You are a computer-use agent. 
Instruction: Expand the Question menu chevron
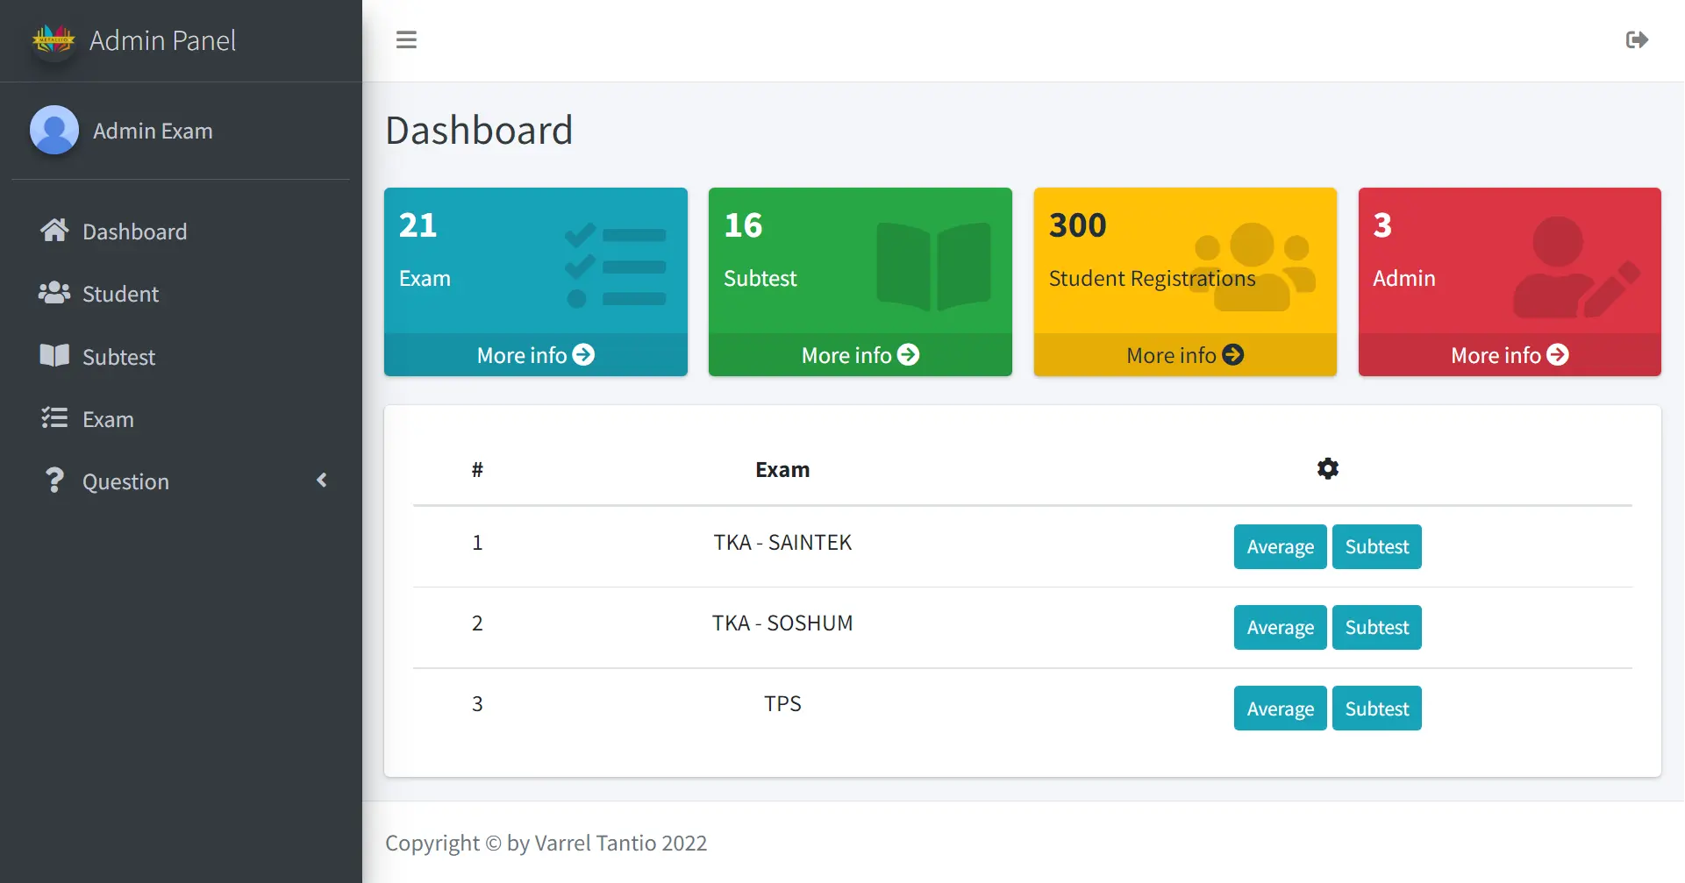(322, 480)
